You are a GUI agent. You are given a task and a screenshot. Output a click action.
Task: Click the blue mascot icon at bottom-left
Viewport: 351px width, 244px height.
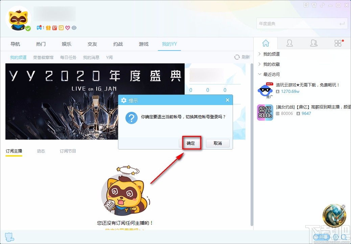[x=9, y=237]
